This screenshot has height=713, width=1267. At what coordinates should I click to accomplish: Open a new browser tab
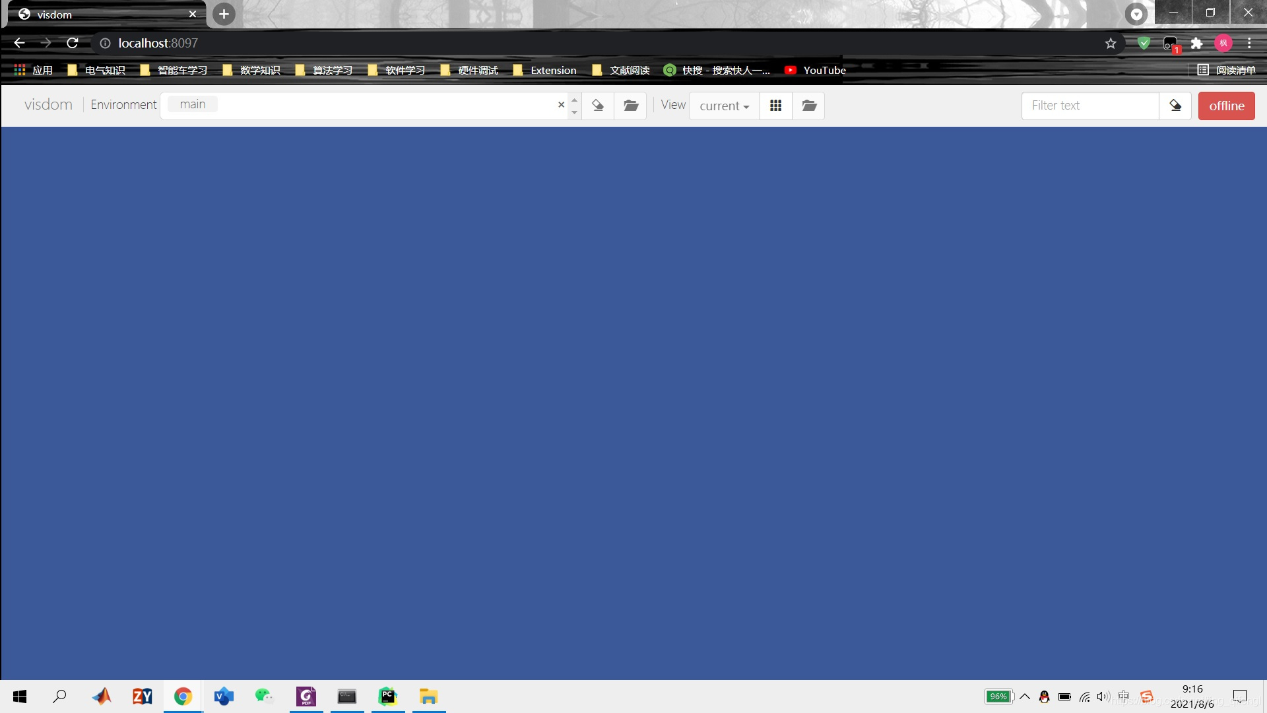pos(224,14)
